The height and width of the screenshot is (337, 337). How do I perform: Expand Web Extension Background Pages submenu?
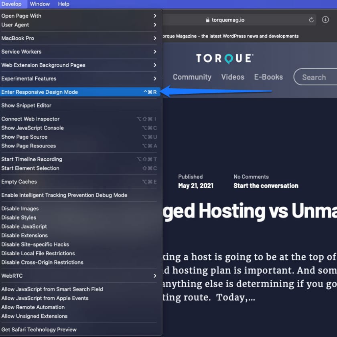click(79, 65)
